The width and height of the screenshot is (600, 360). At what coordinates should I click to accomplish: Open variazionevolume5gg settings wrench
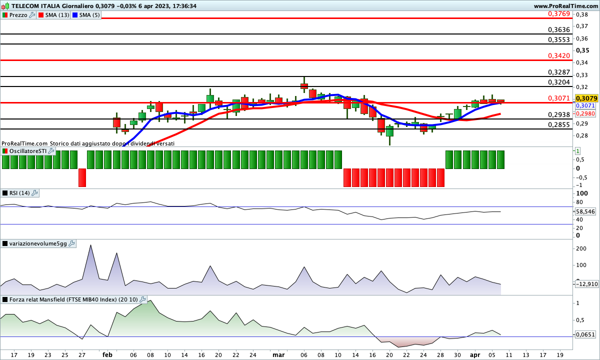[x=71, y=243]
